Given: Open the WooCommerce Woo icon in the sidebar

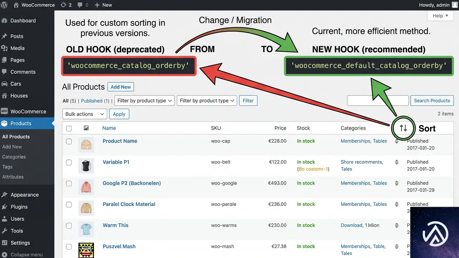Looking at the screenshot, I should click(4, 111).
